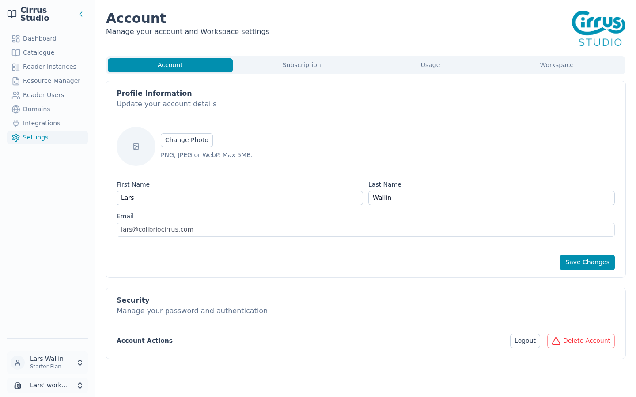Click the Catalogue book icon
This screenshot has height=397, width=636.
pos(16,53)
